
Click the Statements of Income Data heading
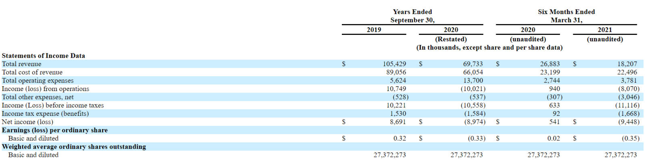[x=44, y=56]
